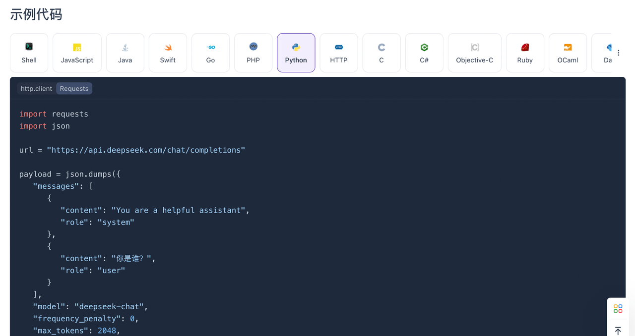Select the Objective-C language label

pyautogui.click(x=475, y=60)
